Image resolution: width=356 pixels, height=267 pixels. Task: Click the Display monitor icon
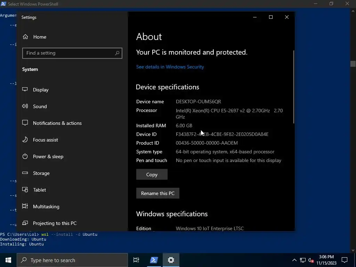[x=25, y=89]
